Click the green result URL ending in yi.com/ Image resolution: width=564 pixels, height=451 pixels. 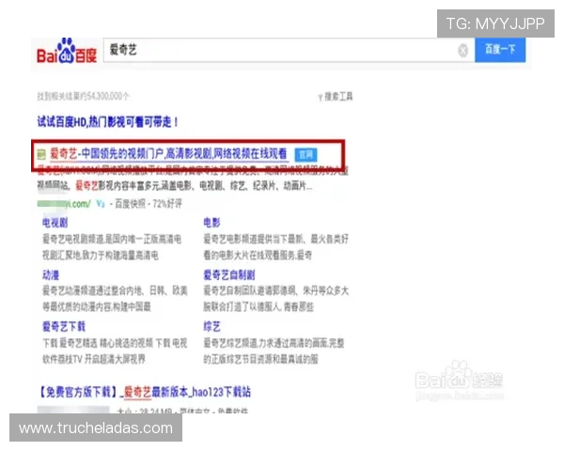(x=64, y=204)
